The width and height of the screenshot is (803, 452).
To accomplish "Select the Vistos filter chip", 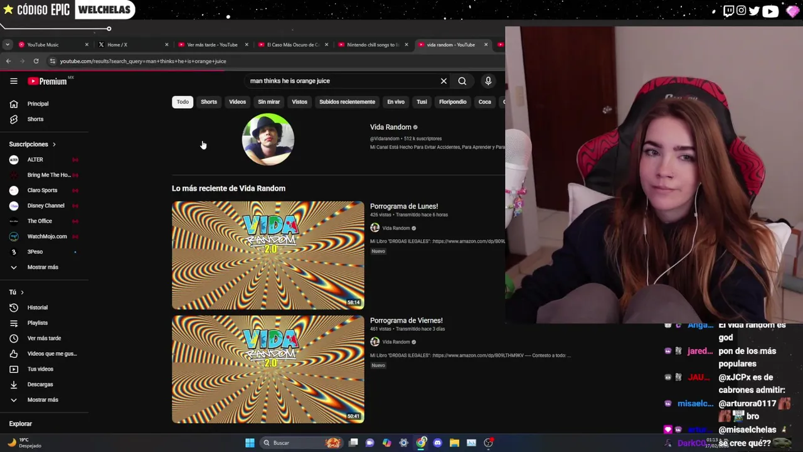I will (299, 102).
